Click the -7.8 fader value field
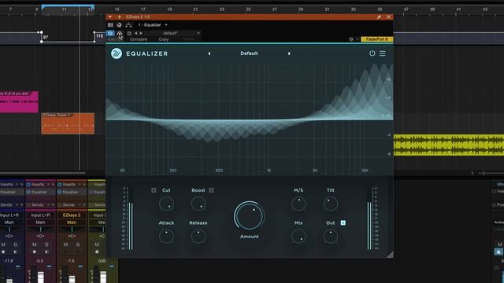Viewport: 504px width, 283px height. click(x=71, y=261)
